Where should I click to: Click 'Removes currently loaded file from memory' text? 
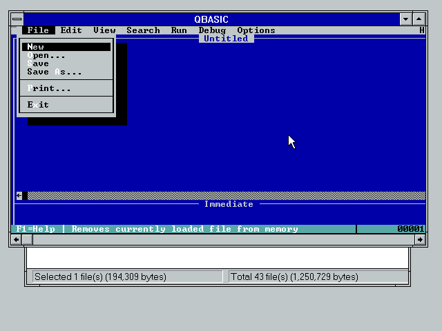click(184, 229)
